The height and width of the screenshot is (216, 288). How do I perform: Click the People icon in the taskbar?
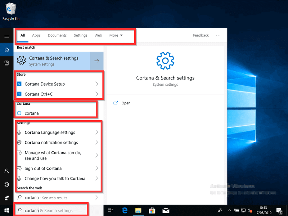click(220, 211)
